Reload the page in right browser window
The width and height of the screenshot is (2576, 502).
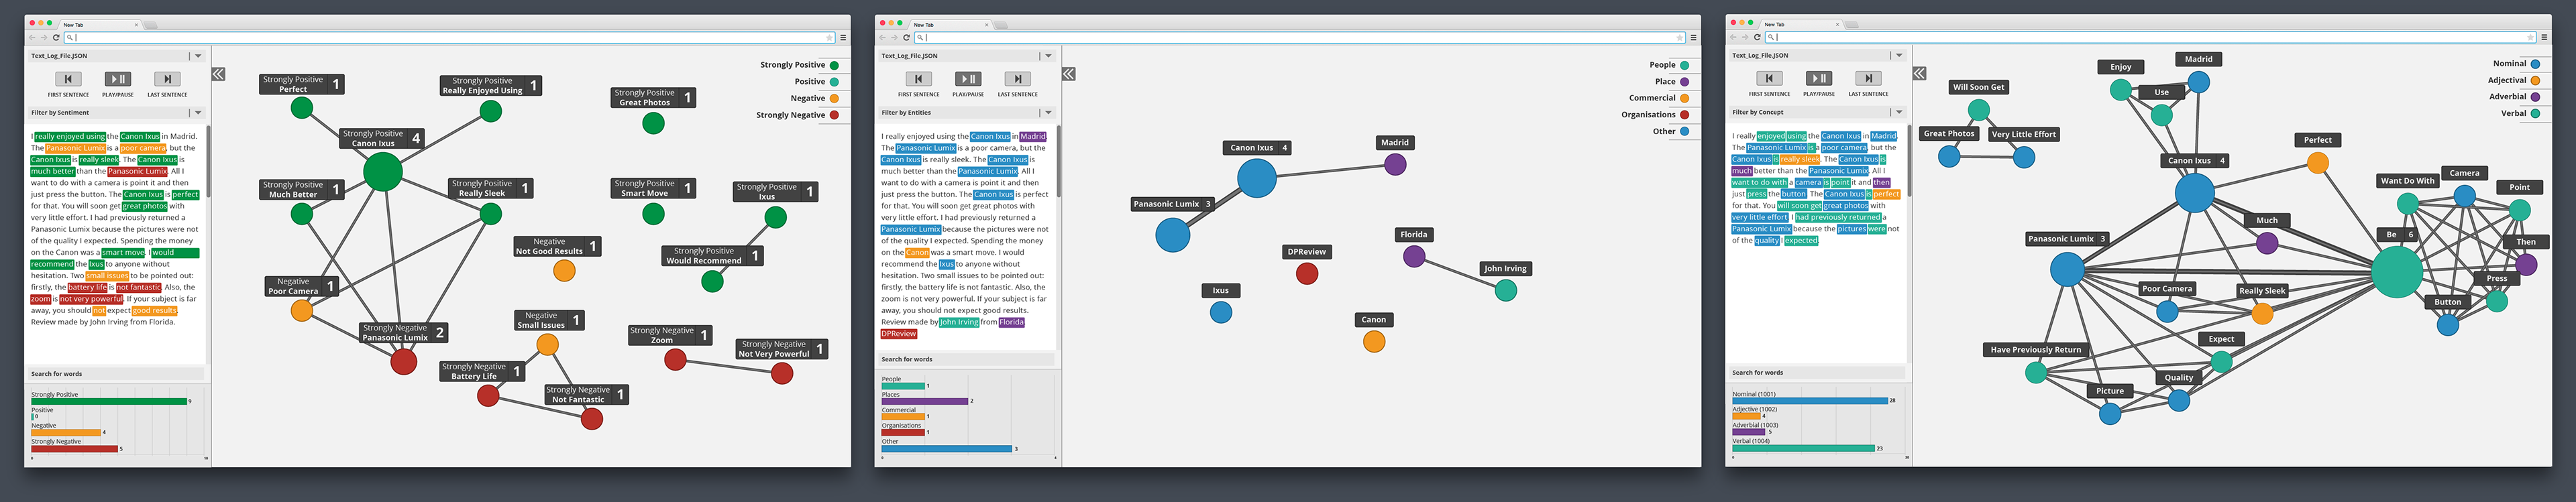pyautogui.click(x=1757, y=37)
